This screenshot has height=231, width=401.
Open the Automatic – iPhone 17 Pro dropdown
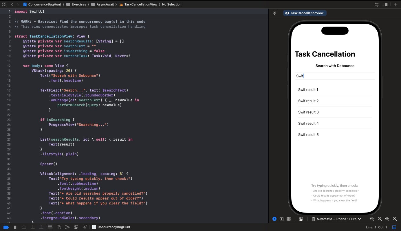click(336, 219)
